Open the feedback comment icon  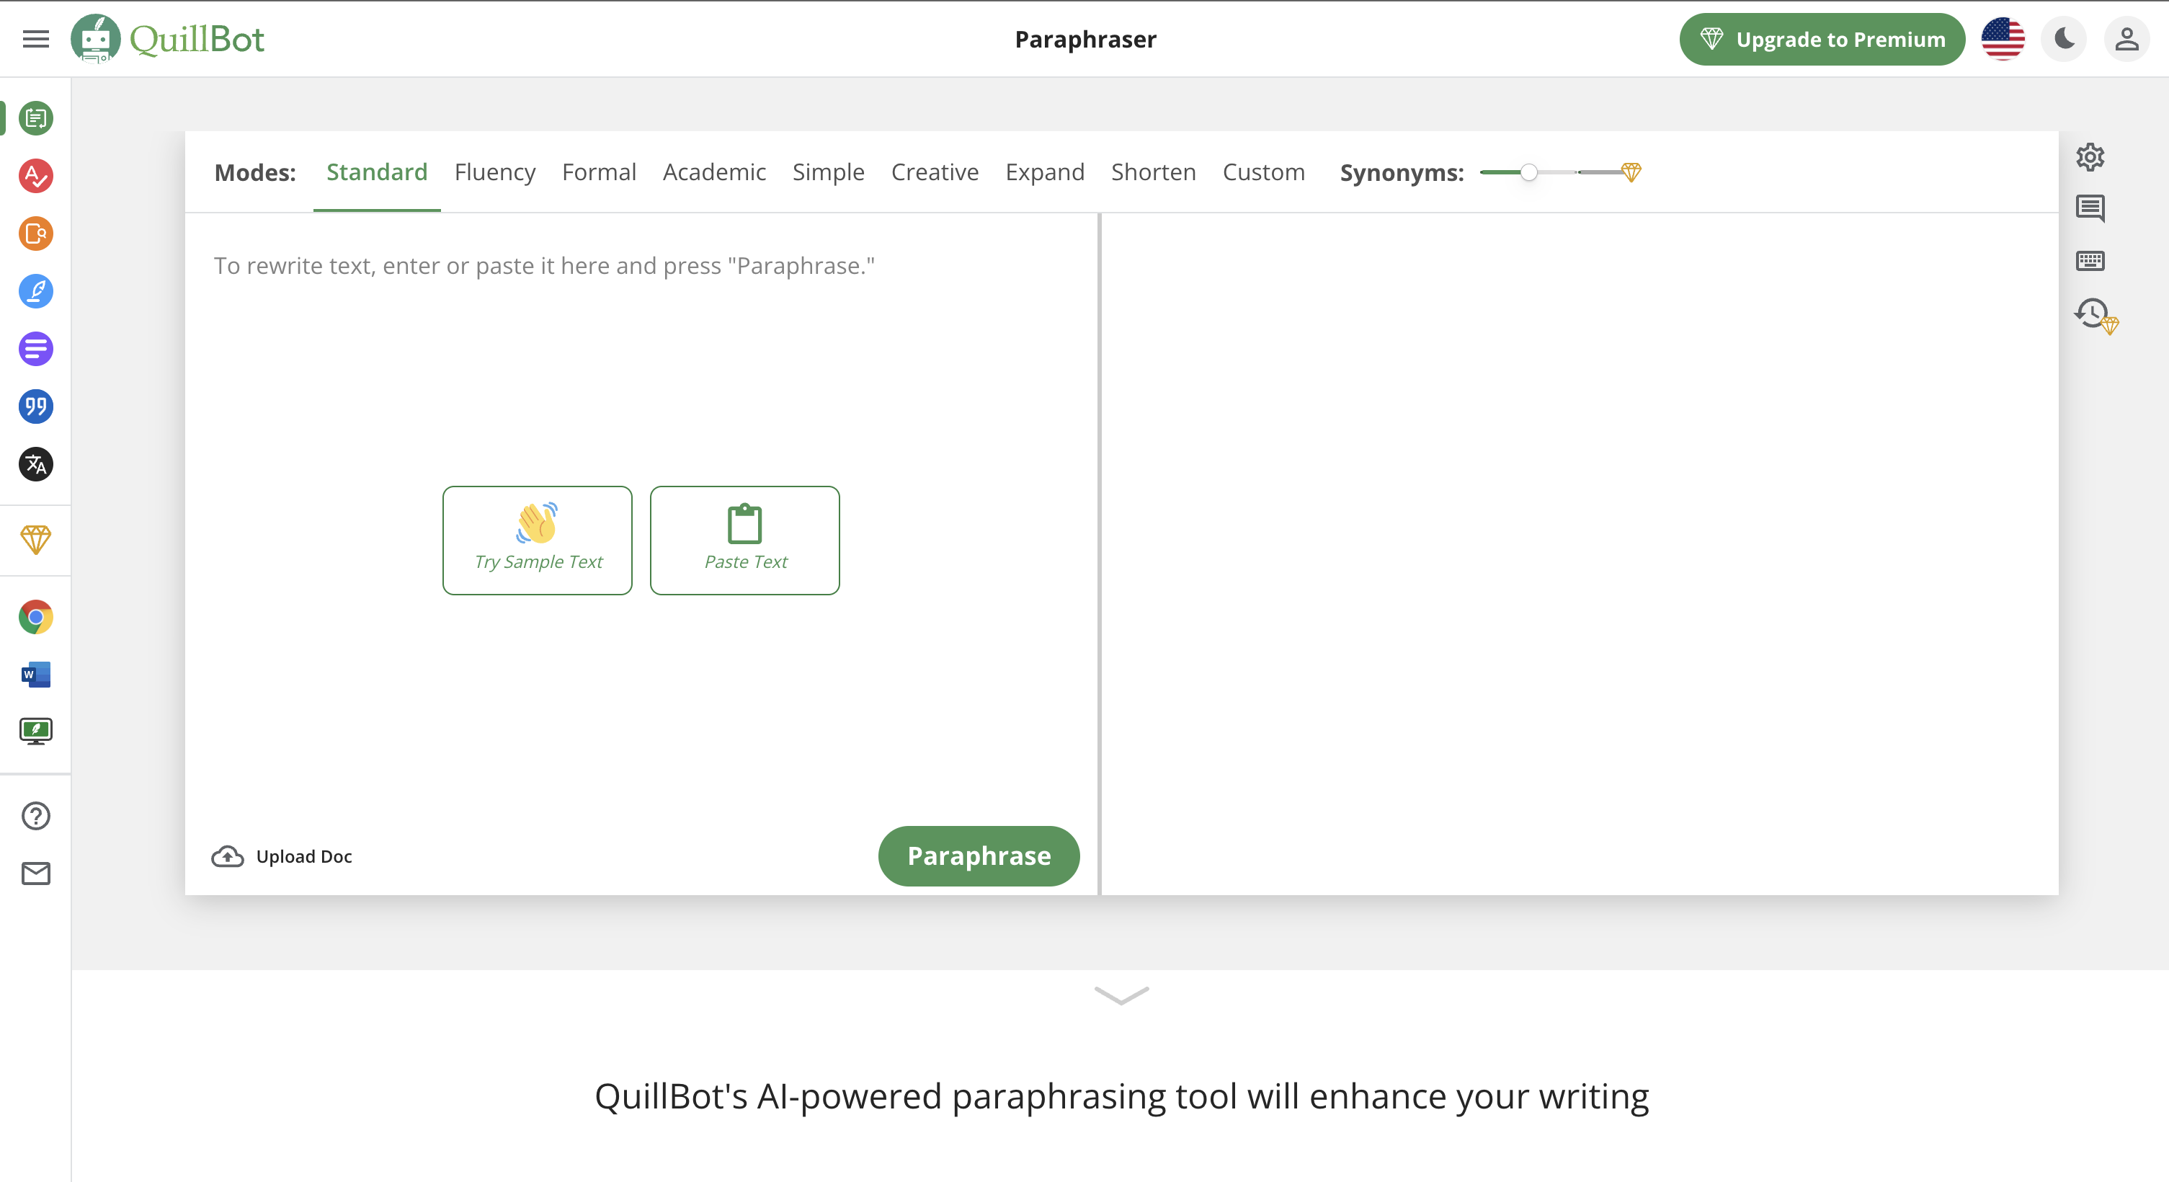[x=2090, y=208]
